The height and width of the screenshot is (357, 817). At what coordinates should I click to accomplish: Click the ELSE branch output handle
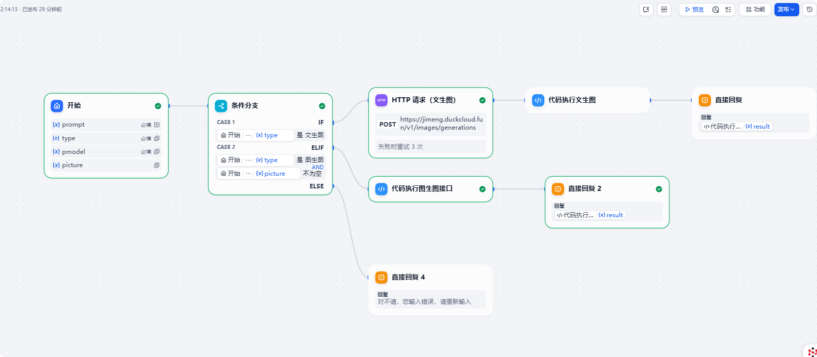tap(333, 186)
